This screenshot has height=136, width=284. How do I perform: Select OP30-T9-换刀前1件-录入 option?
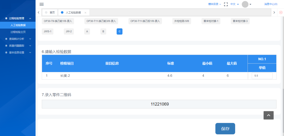(58, 21)
